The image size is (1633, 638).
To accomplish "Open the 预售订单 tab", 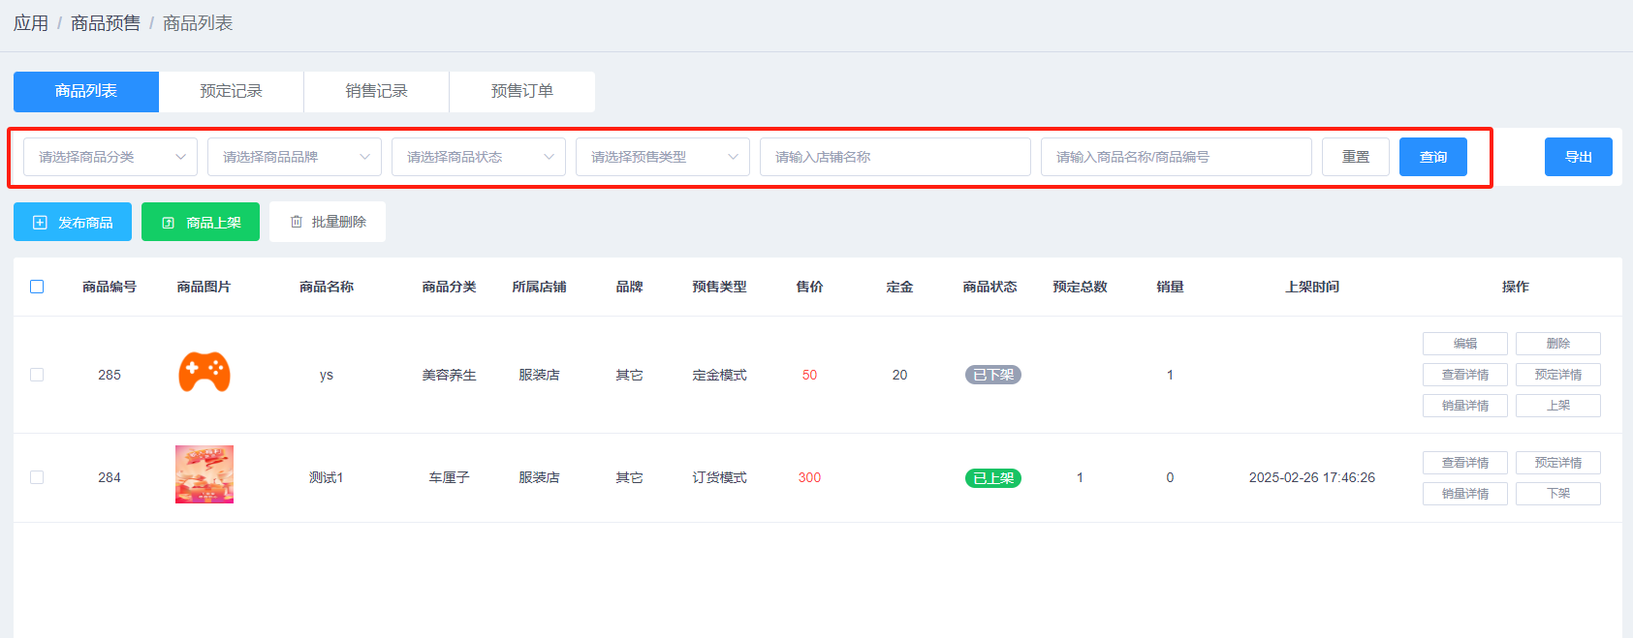I will tap(522, 91).
